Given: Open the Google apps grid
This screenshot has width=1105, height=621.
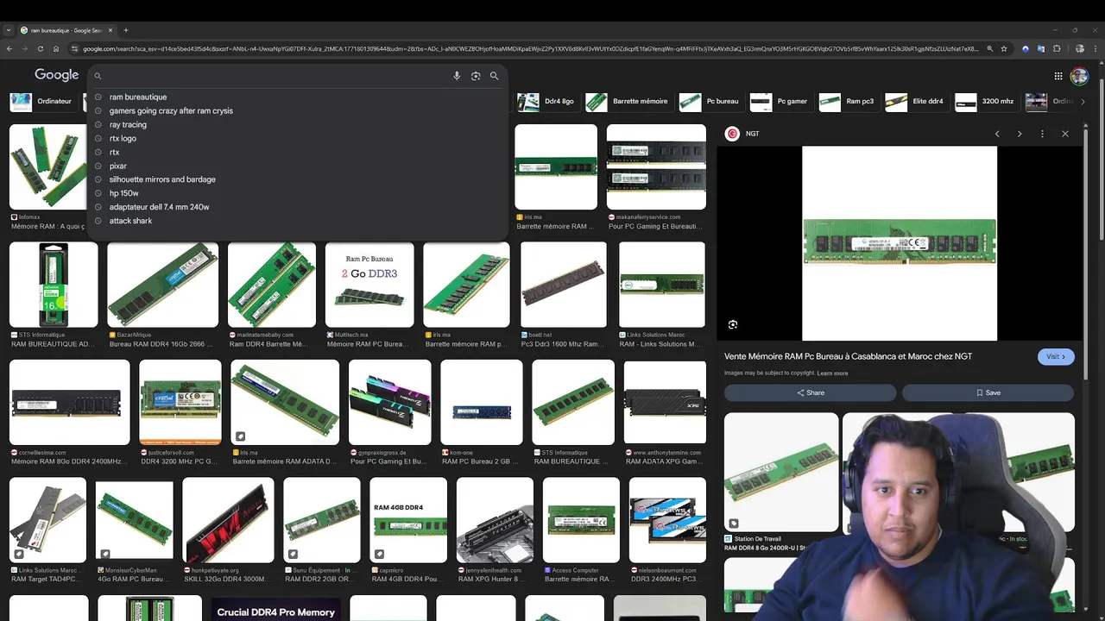Looking at the screenshot, I should point(1058,76).
